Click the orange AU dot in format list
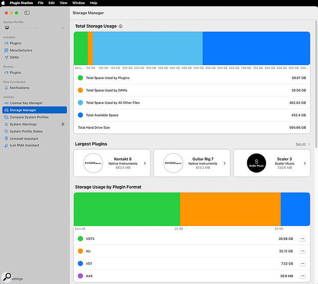The width and height of the screenshot is (318, 284). 81,251
